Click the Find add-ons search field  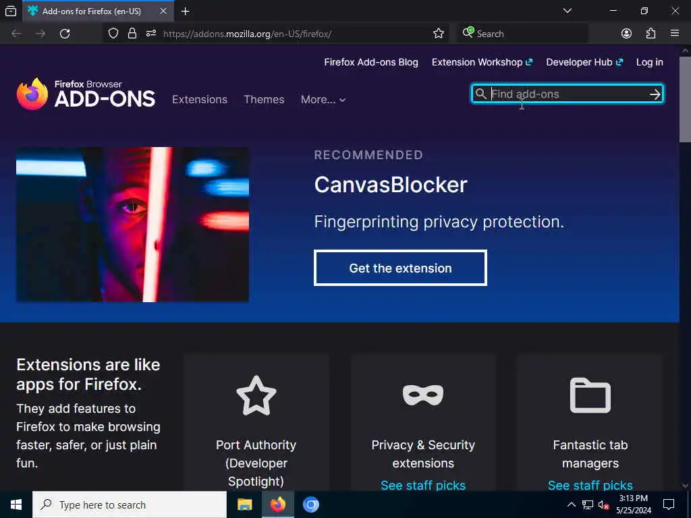click(568, 94)
